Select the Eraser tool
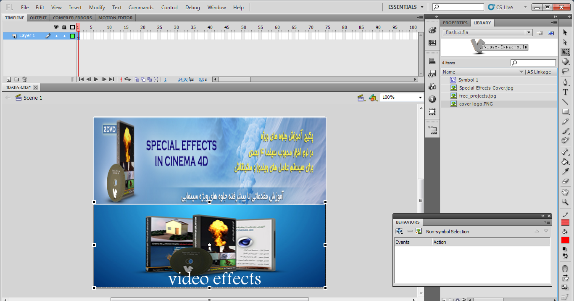 (565, 181)
